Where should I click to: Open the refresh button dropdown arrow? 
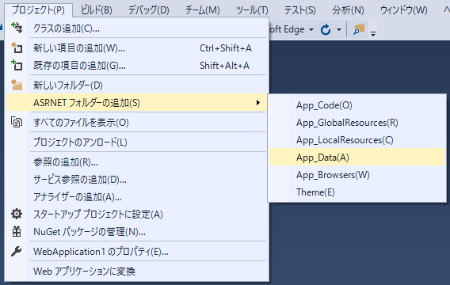(x=339, y=29)
